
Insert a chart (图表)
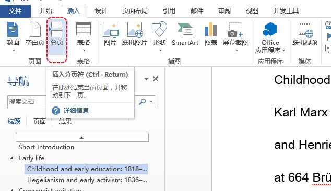coord(211,34)
